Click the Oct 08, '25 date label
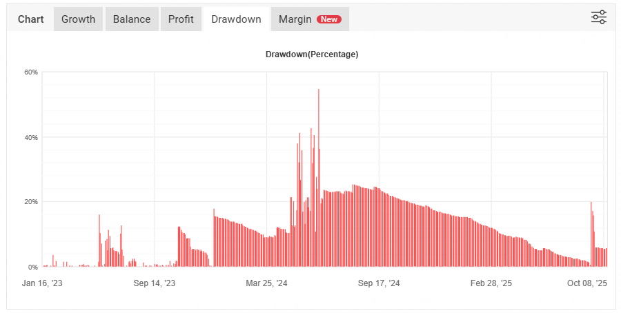This screenshot has width=621, height=313. [586, 283]
